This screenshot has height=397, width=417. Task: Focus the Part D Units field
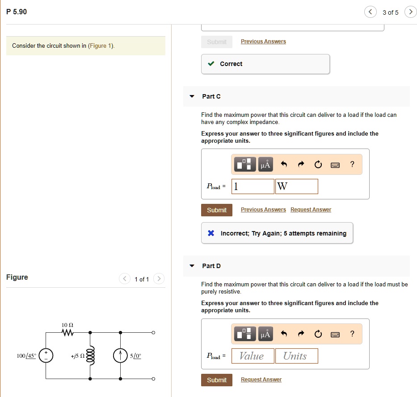(x=296, y=356)
